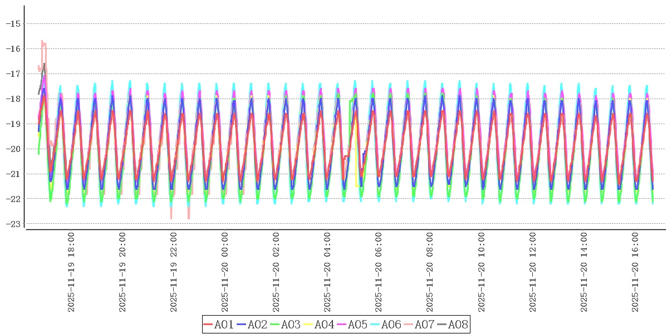The image size is (672, 334).
Task: Click the -23 value on the y-axis
Action: pos(13,224)
